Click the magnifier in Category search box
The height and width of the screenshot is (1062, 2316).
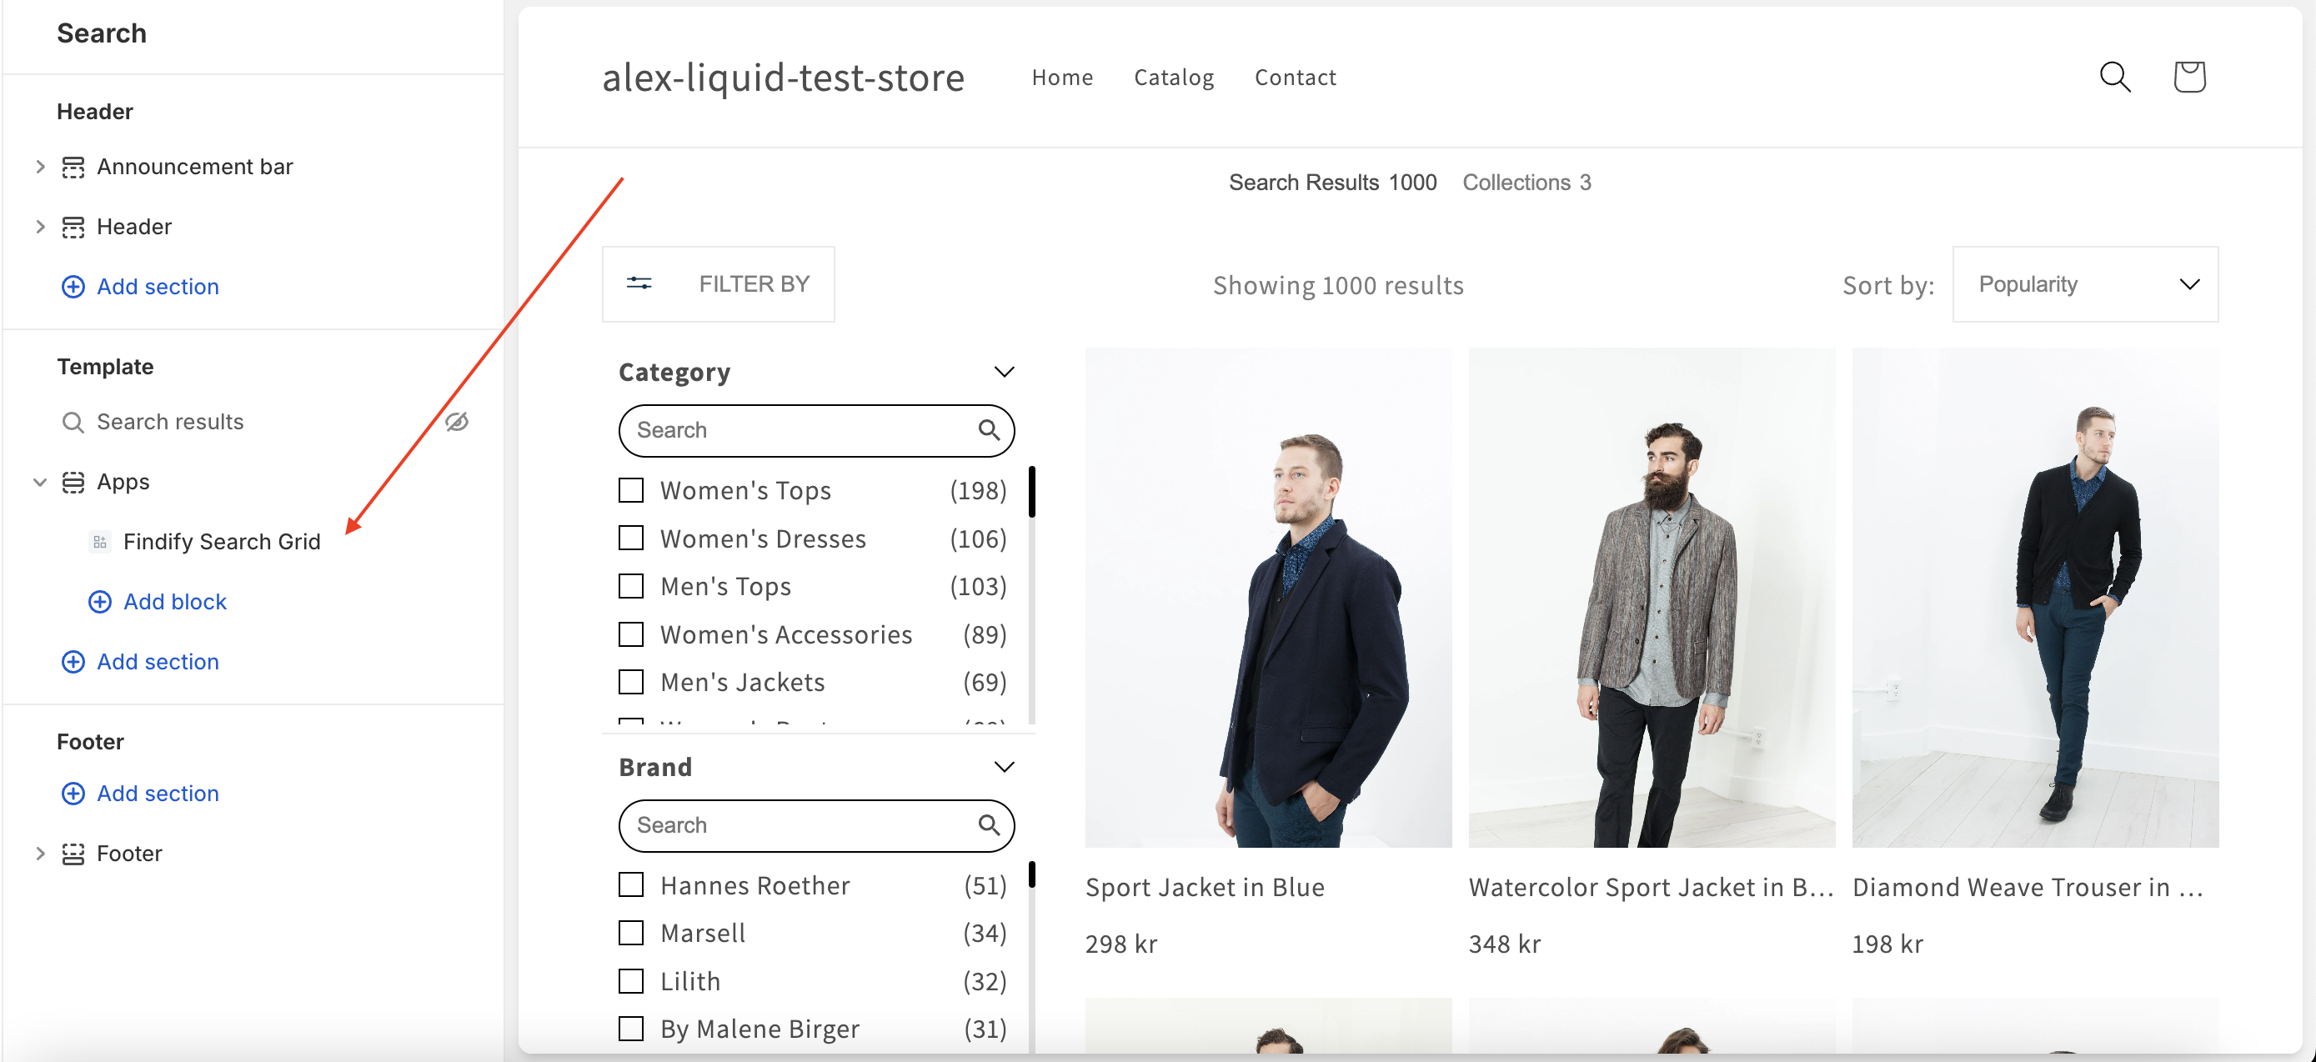(988, 430)
